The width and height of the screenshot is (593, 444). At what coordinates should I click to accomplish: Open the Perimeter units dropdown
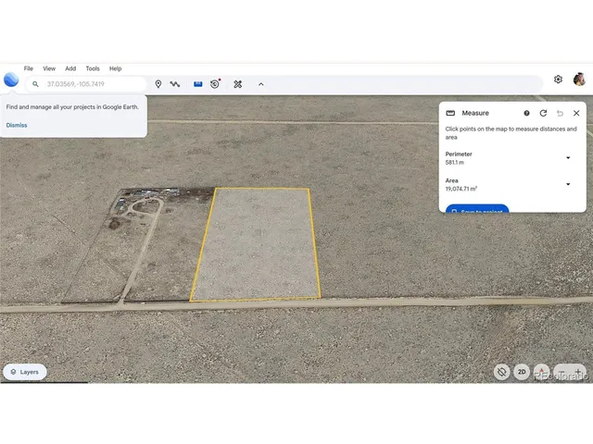click(x=568, y=158)
